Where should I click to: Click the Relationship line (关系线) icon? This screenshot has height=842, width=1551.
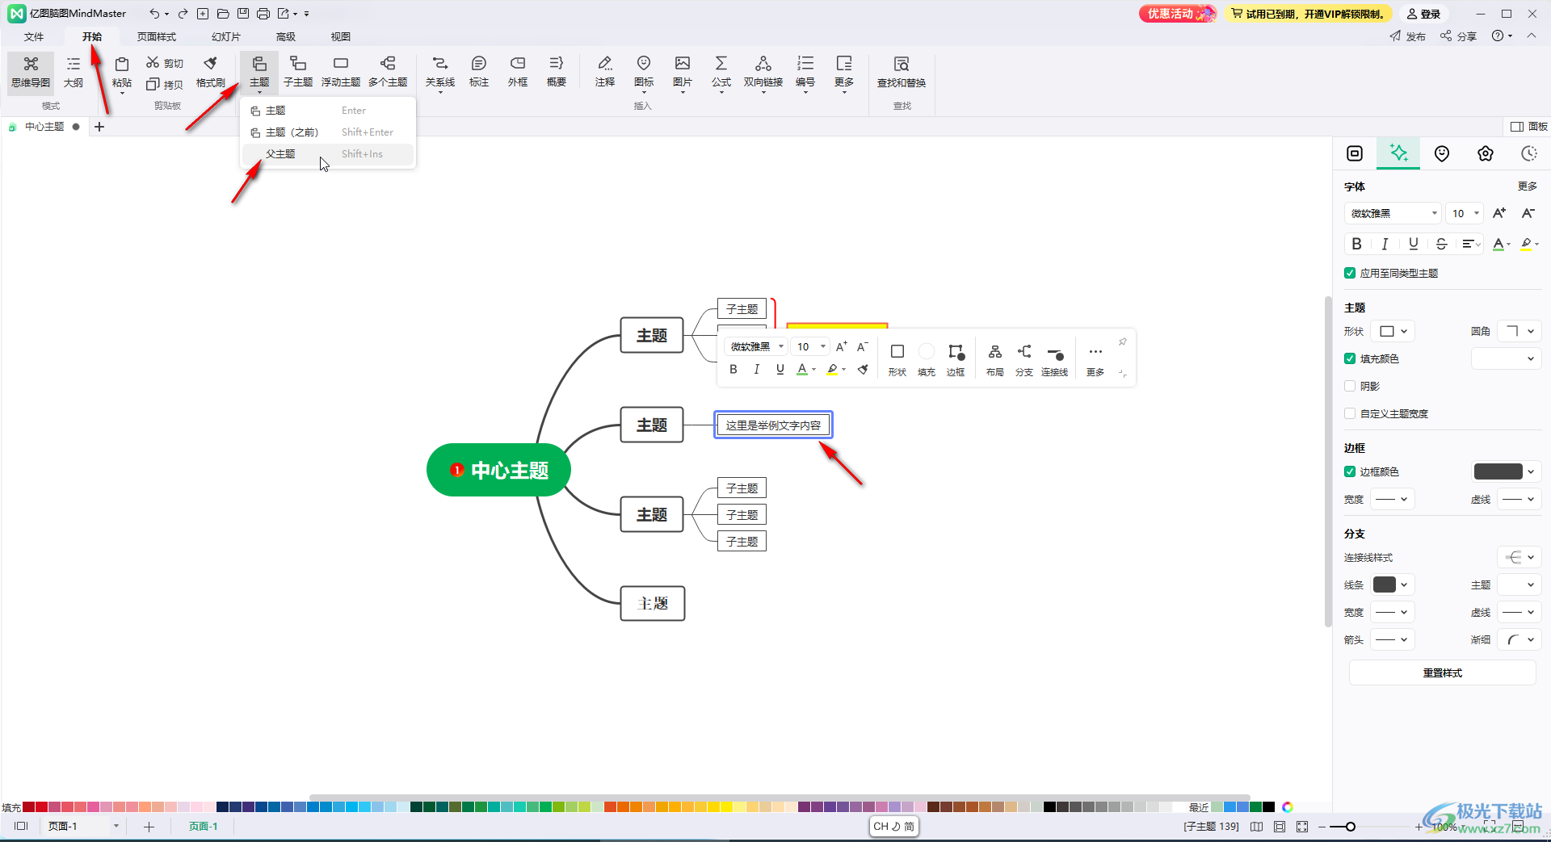(x=439, y=71)
